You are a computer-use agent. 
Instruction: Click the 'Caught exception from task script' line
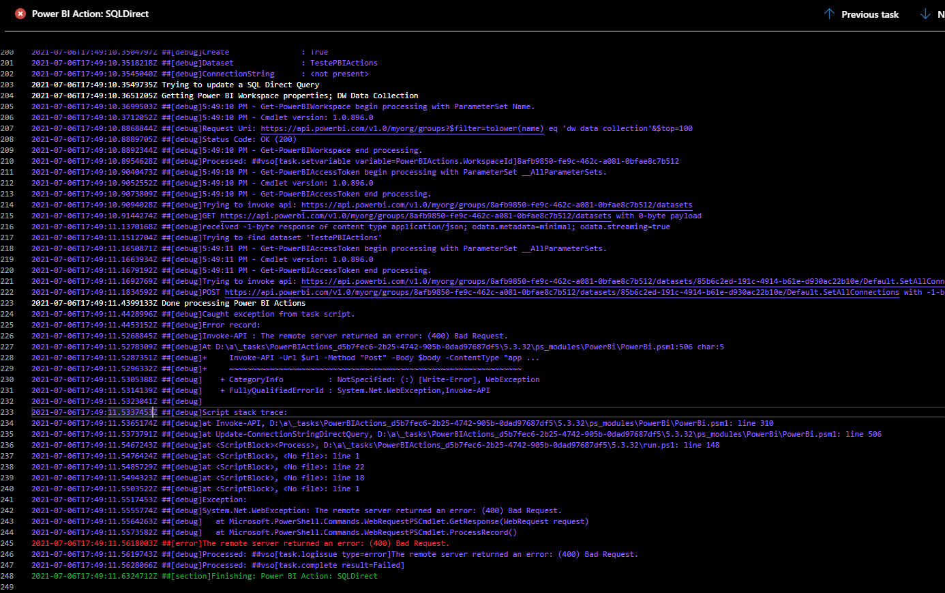pyautogui.click(x=193, y=314)
